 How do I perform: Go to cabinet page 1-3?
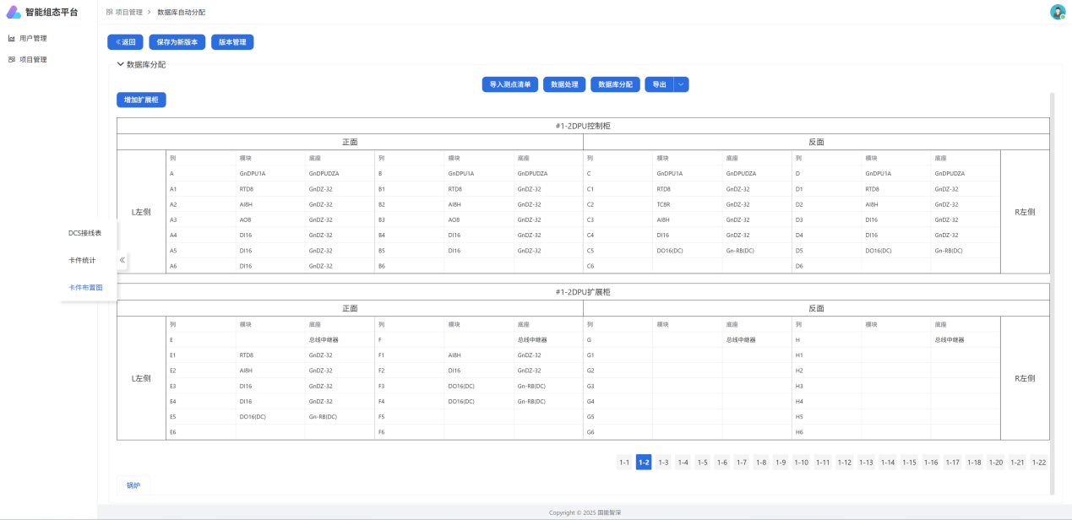click(663, 462)
